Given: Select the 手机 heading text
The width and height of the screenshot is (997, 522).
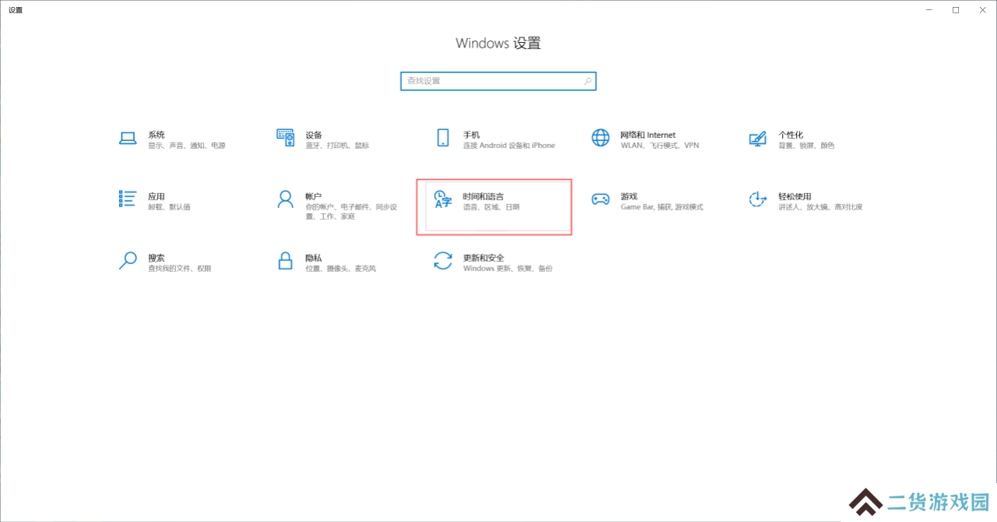Looking at the screenshot, I should click(x=471, y=135).
